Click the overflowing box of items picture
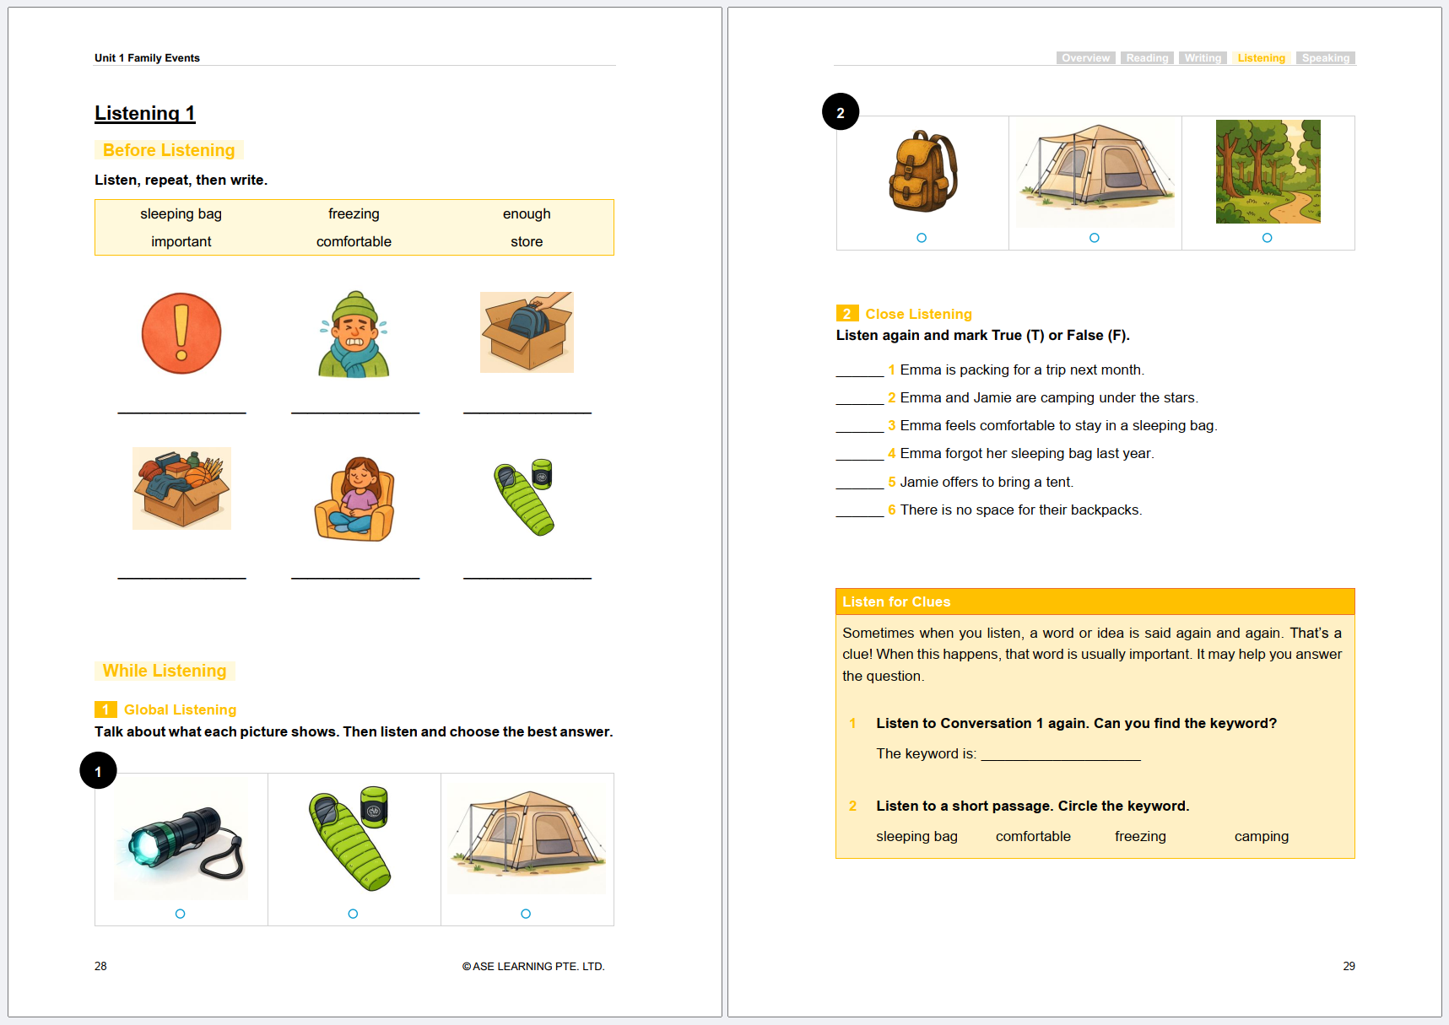 pyautogui.click(x=181, y=488)
